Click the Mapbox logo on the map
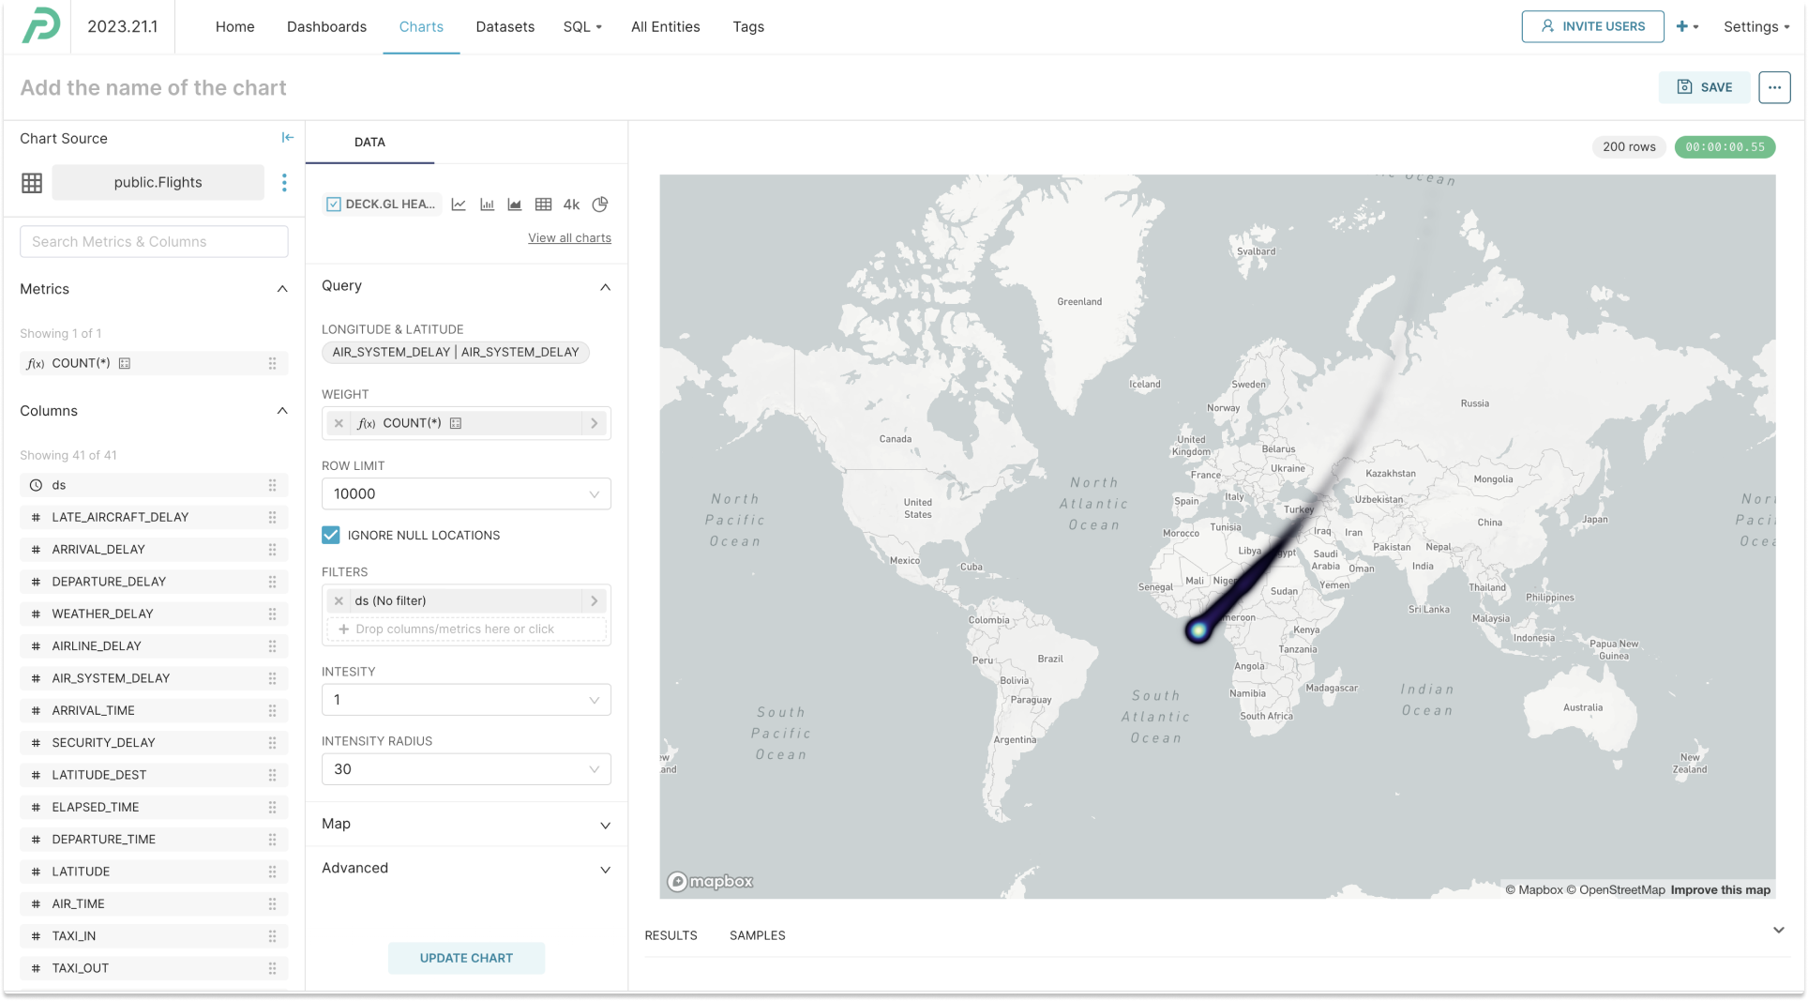 (x=710, y=882)
